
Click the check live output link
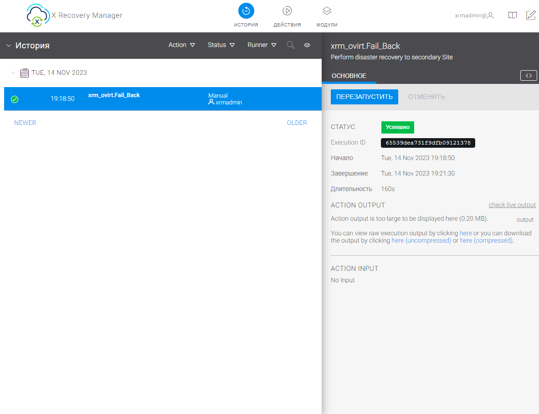(512, 205)
